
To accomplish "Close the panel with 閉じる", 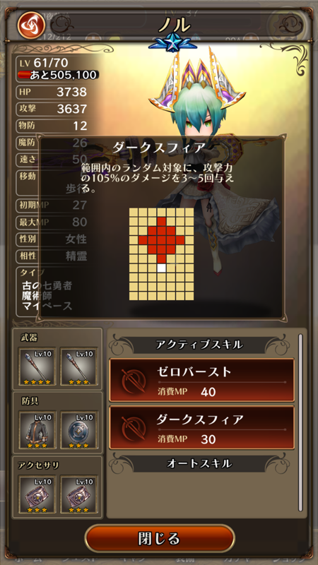I will click(160, 538).
